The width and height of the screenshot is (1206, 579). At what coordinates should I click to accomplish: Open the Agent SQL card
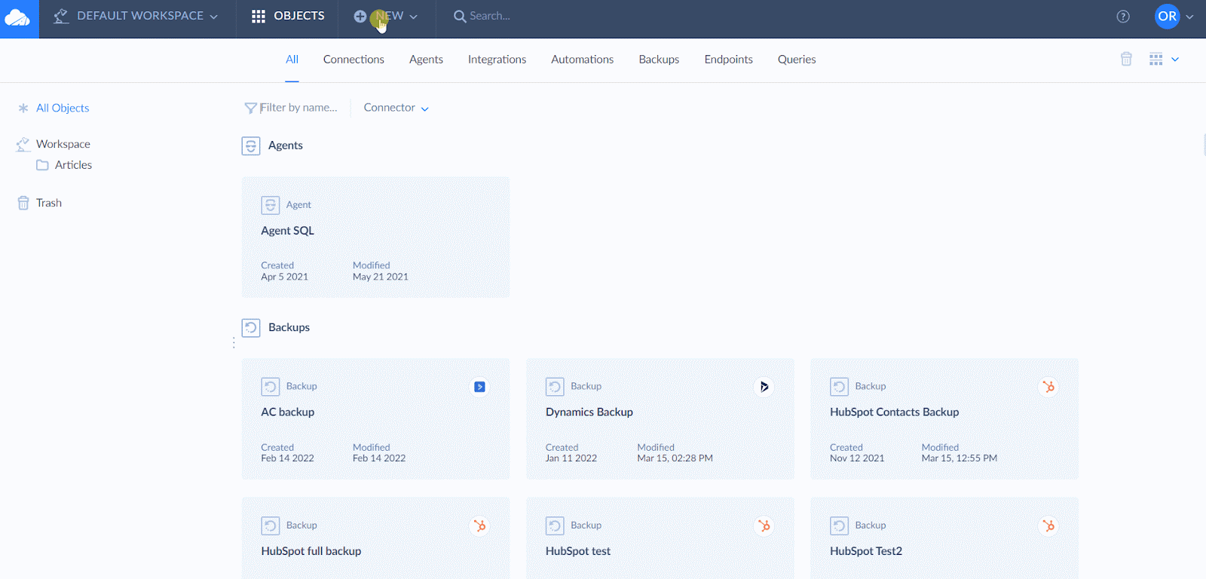[375, 237]
